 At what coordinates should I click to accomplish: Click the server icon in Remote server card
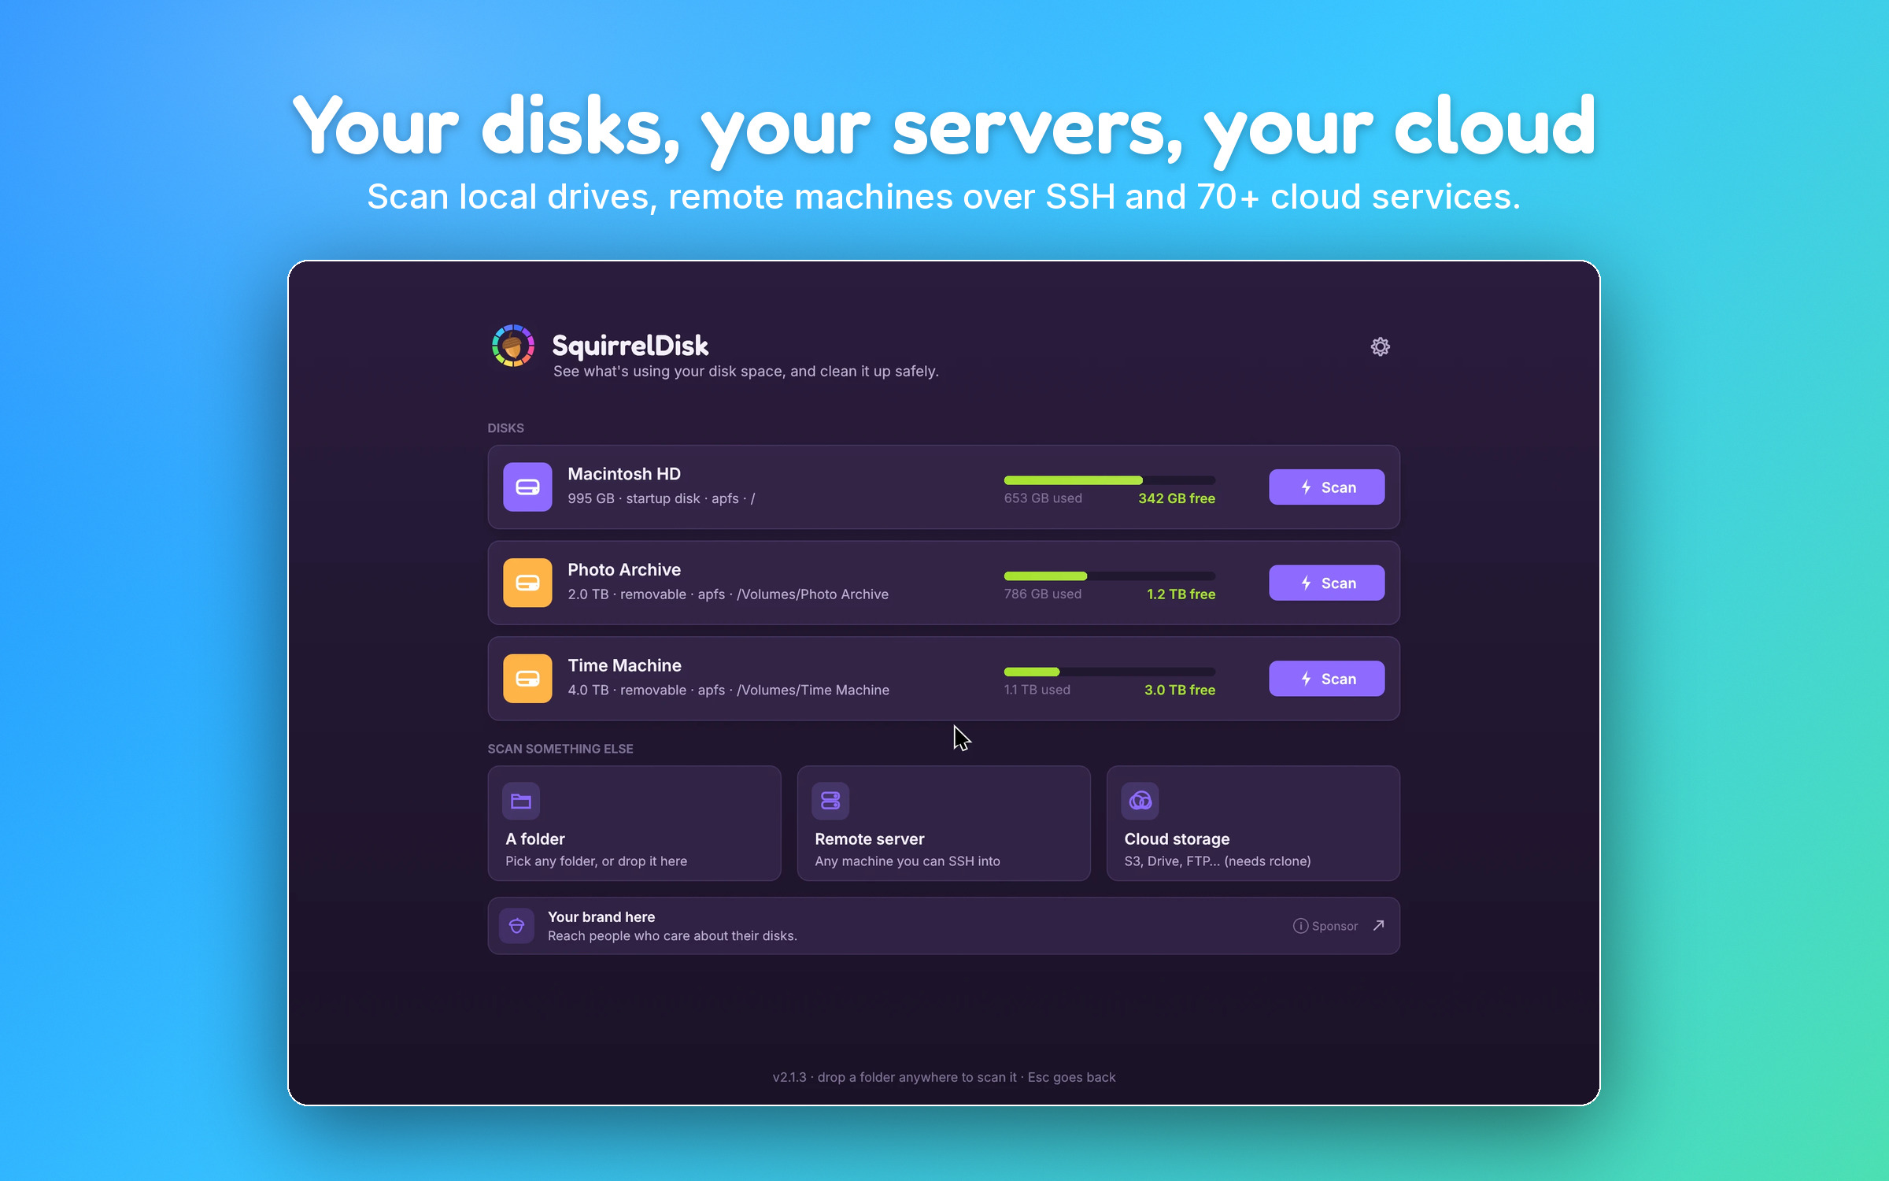[830, 801]
